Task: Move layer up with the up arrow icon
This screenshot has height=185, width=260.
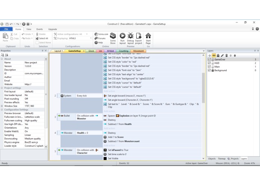Action: pos(231,55)
